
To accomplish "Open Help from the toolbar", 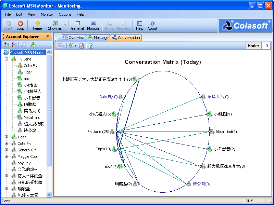I will coord(139,25).
